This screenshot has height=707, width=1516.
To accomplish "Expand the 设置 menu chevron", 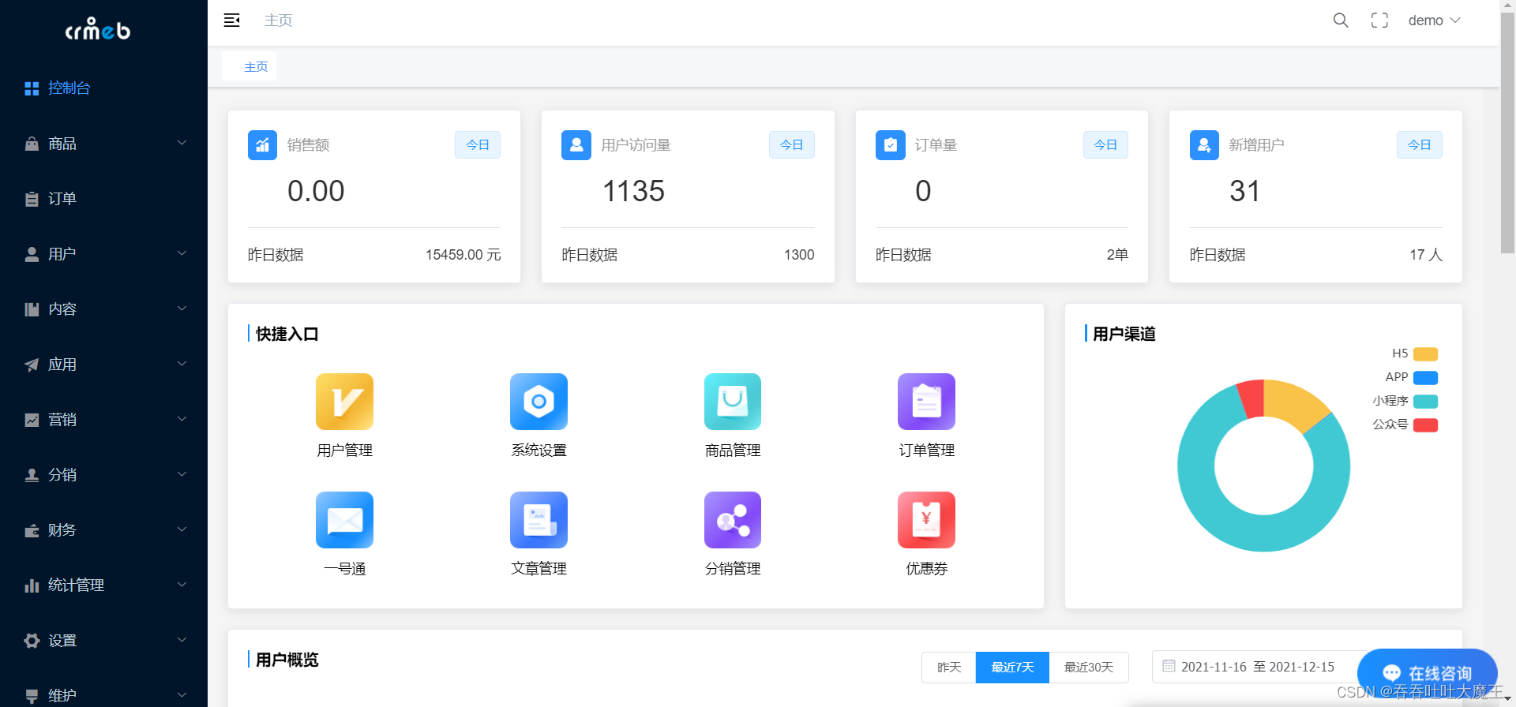I will [x=182, y=640].
